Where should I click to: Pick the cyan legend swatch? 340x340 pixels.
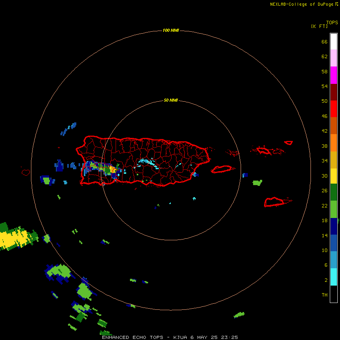(334, 277)
